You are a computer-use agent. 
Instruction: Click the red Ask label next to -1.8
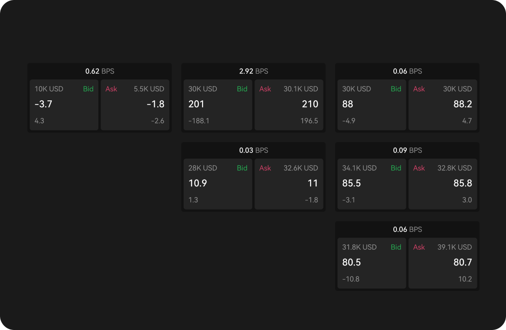click(111, 89)
